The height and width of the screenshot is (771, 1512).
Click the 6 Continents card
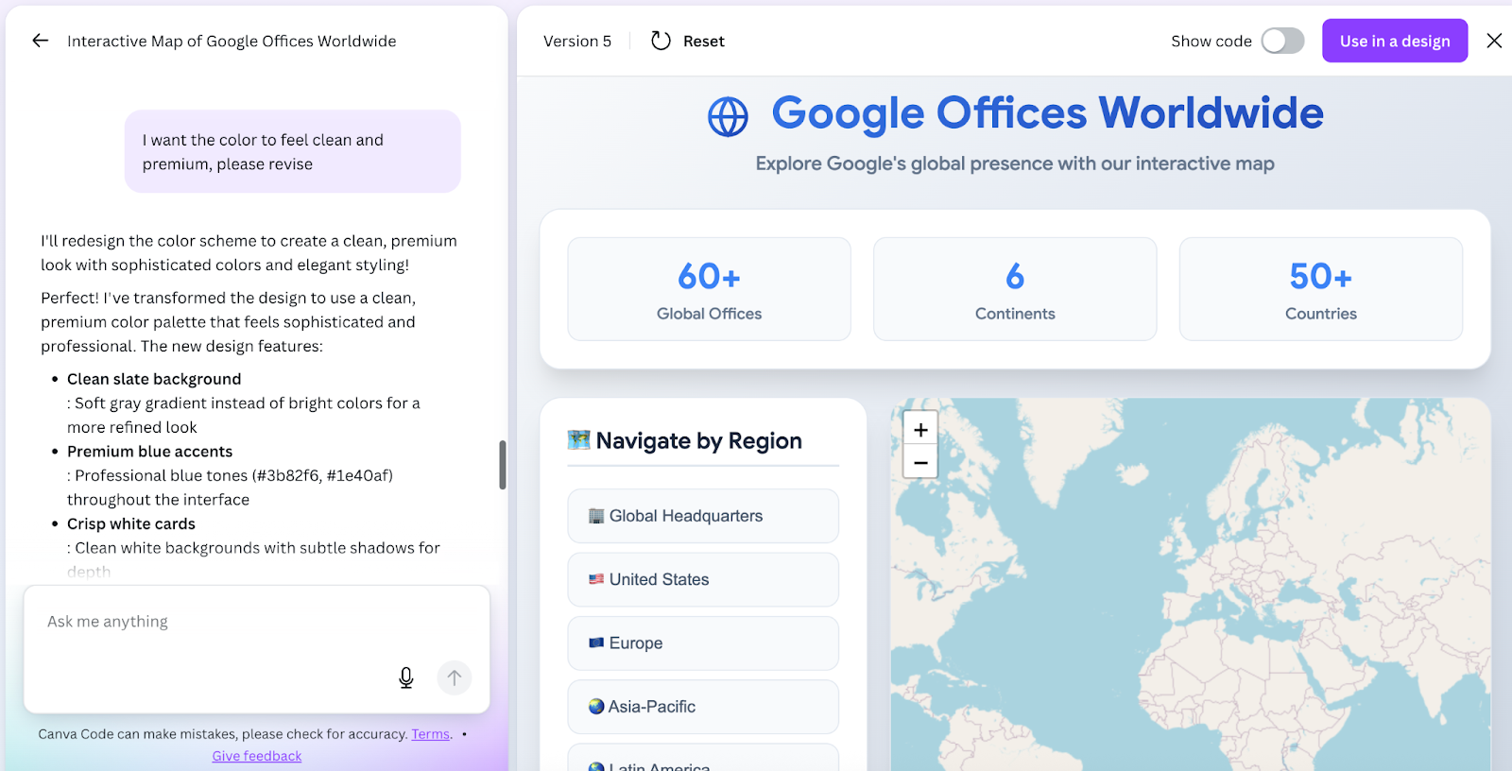click(1015, 289)
